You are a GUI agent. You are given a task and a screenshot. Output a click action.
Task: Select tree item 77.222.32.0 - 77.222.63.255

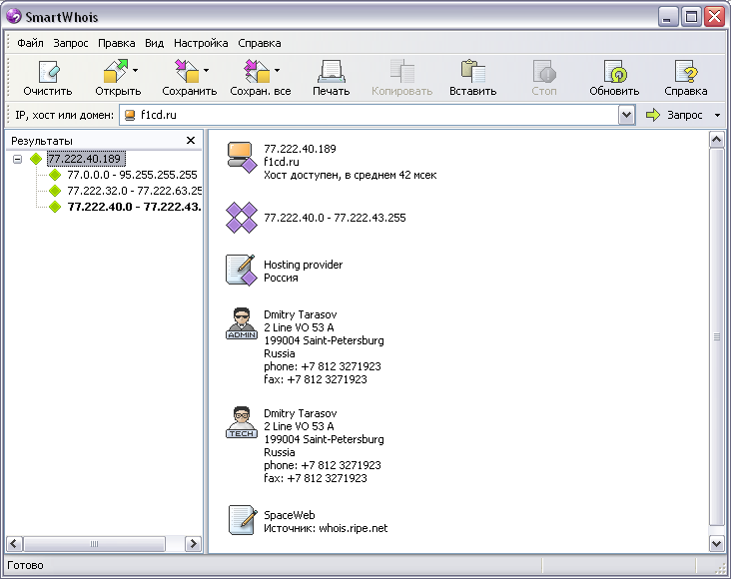(x=134, y=191)
